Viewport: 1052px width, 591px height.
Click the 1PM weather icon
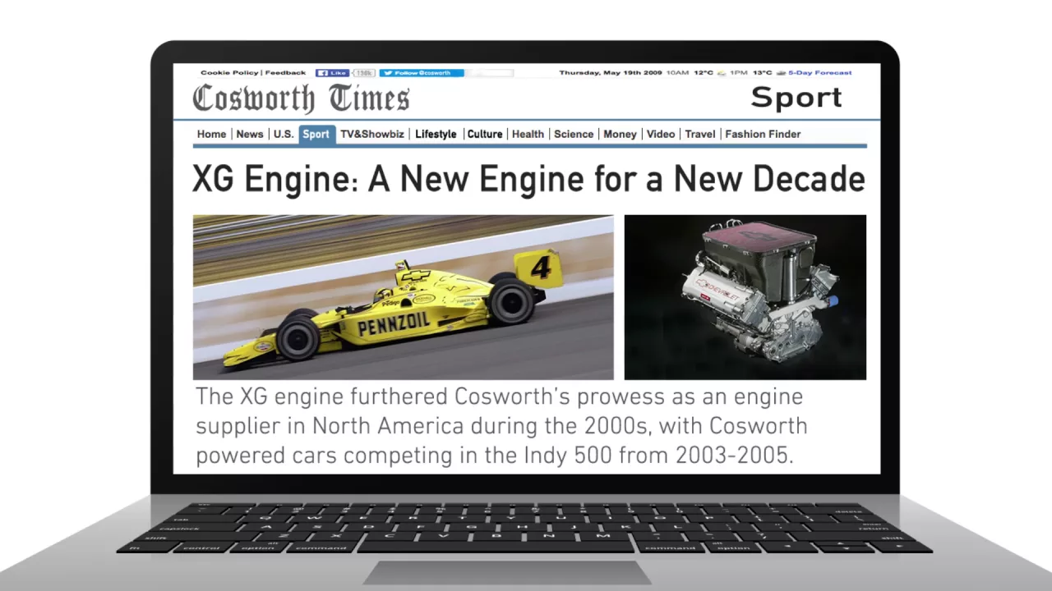tap(781, 73)
